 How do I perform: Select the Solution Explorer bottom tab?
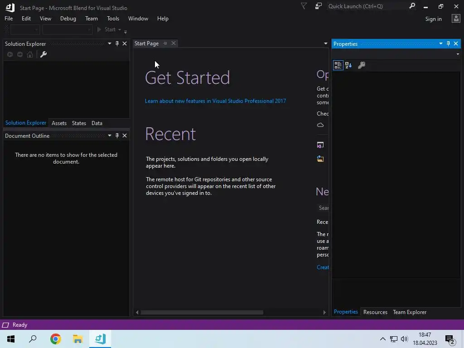click(x=26, y=123)
